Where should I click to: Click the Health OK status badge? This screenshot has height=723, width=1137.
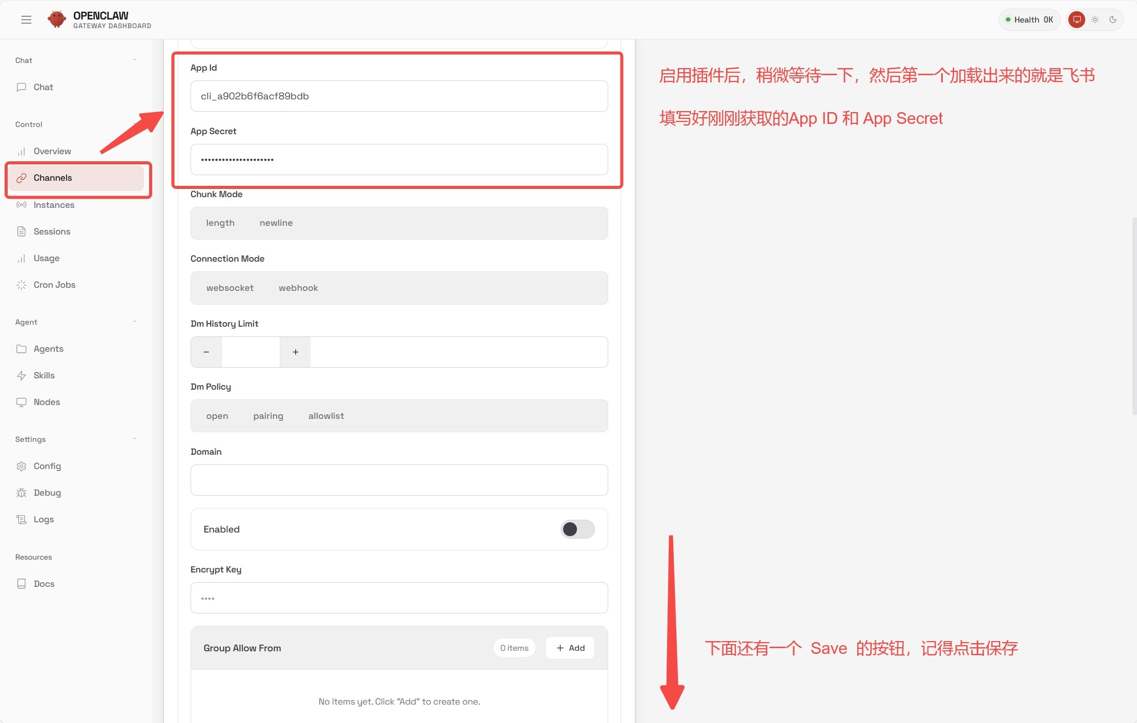1029,19
